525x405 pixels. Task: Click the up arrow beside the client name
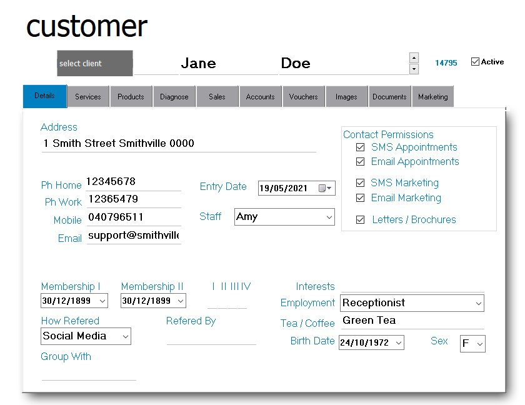(414, 57)
